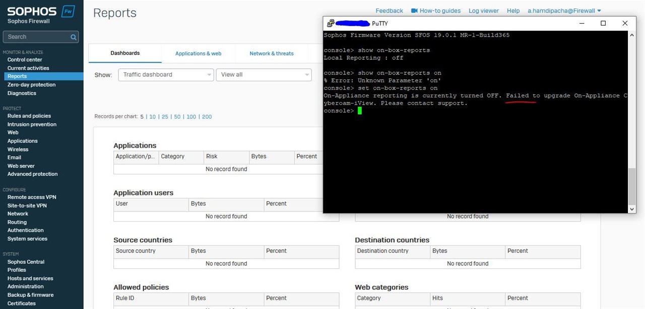The image size is (645, 309).
Task: Open the View all dropdown
Action: point(264,74)
